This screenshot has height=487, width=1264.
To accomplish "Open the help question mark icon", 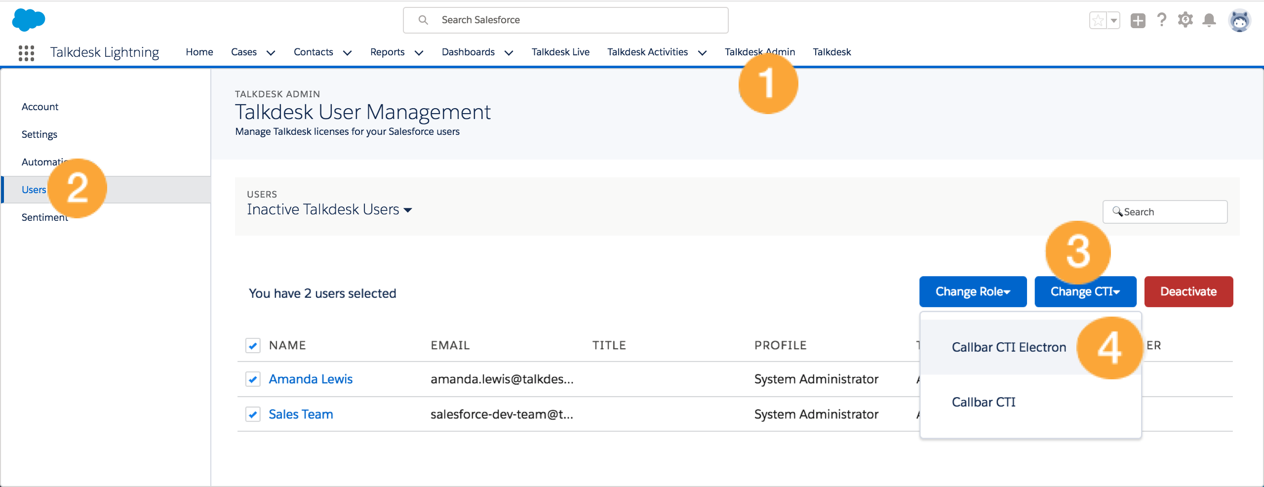I will [x=1162, y=20].
